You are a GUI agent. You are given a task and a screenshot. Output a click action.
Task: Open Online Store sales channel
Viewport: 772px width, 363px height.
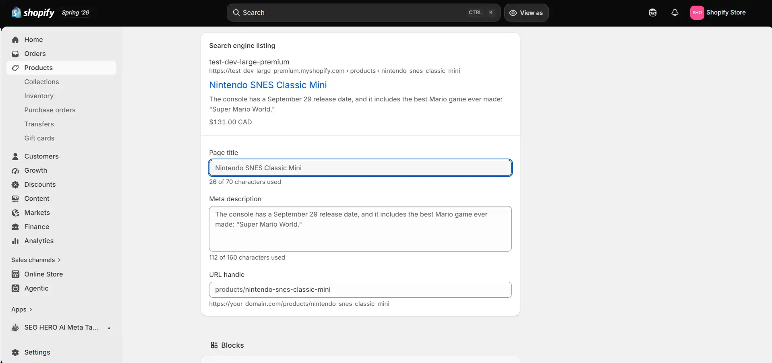pos(61,274)
